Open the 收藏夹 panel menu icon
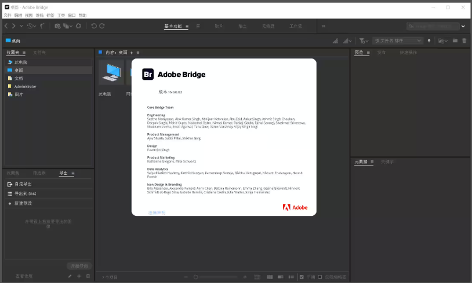 pyautogui.click(x=24, y=53)
